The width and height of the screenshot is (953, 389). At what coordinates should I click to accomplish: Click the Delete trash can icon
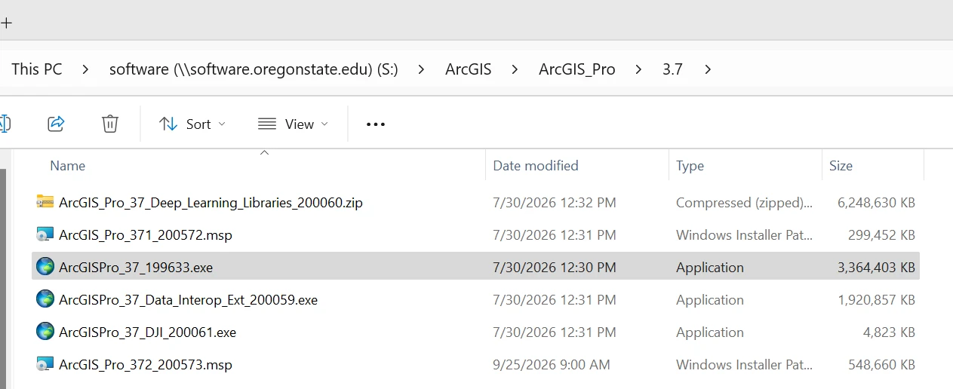(x=110, y=124)
